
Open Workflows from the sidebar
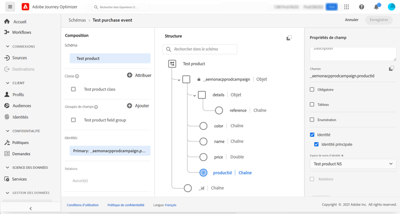(22, 32)
